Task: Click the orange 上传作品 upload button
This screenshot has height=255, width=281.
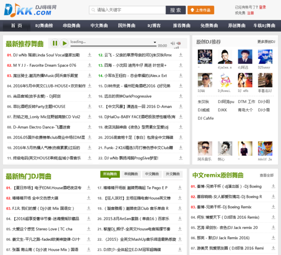Action: coord(201,10)
